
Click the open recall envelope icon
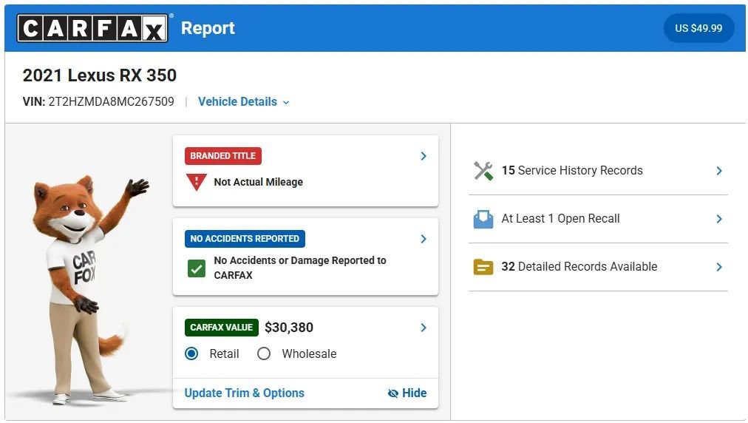tap(483, 219)
